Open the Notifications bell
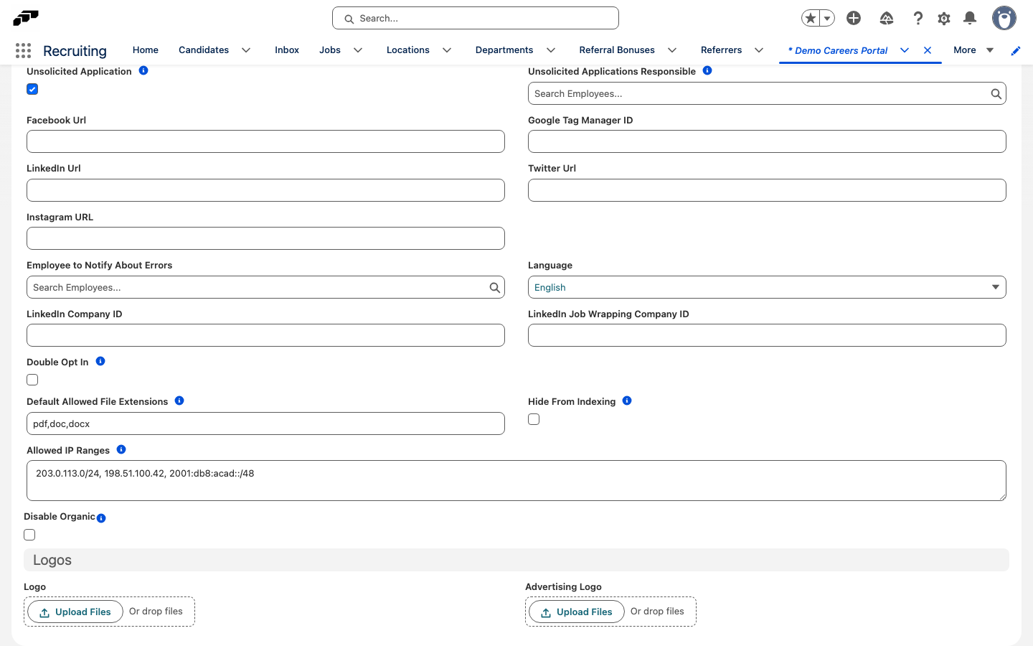This screenshot has width=1033, height=646. pos(970,18)
